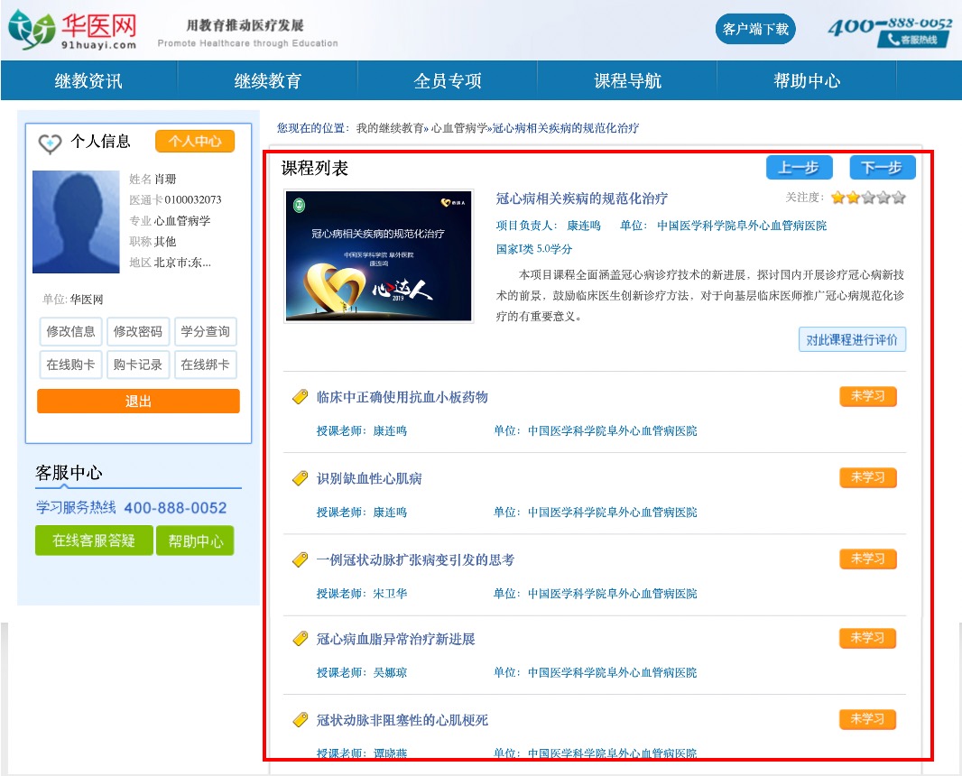The height and width of the screenshot is (776, 962).
Task: Click tag icon beside 一例冠状动脉扩张病变引发的思考
Action: click(x=301, y=560)
